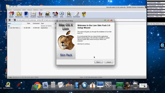This screenshot has width=165, height=93.
Task: Open the FiberChek2-Qui... desktop shortcut
Action: (x=8, y=86)
